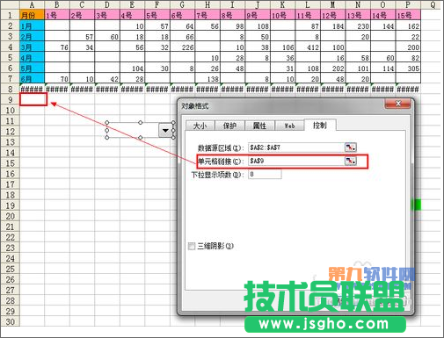This screenshot has width=444, height=338.
Task: Select column P header
Action: coord(408,4)
